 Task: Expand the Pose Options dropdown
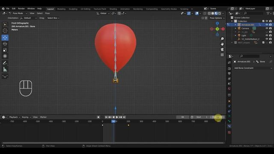point(217,18)
